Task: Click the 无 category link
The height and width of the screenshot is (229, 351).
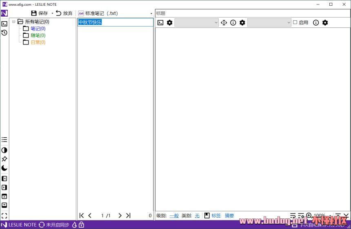Action: point(197,216)
